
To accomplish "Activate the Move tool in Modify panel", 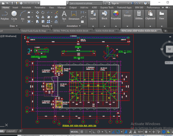I will [x=38, y=13].
